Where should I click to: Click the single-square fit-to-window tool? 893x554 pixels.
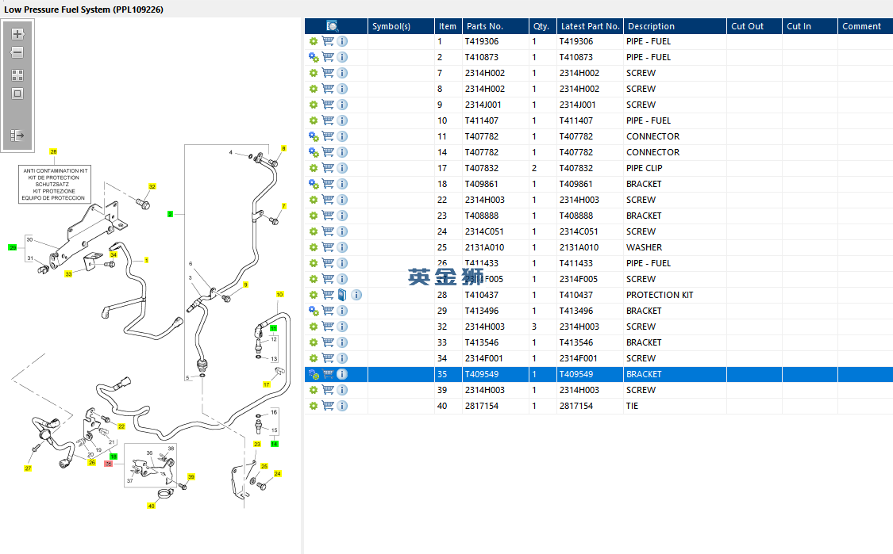[17, 94]
